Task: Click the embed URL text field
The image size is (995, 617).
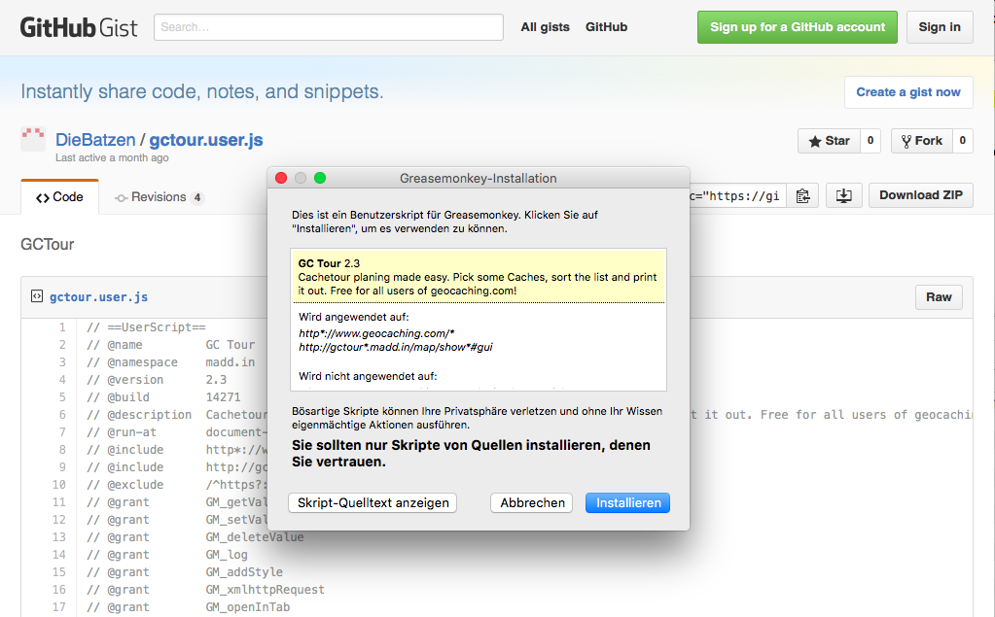Action: [x=737, y=196]
